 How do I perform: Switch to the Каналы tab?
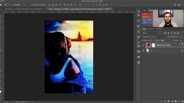(151, 29)
